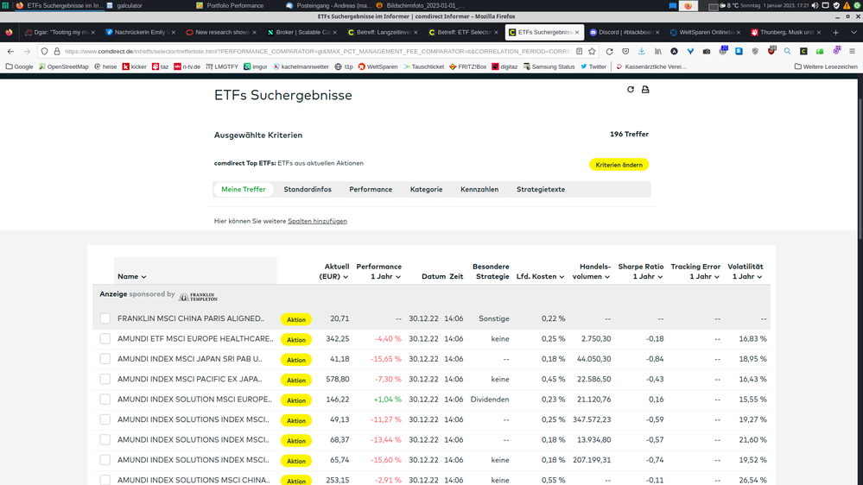Open the Twitter bookmark in the bookmarks toolbar

(593, 66)
